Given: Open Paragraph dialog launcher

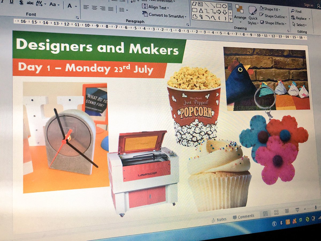Looking at the screenshot, I should click(x=188, y=25).
